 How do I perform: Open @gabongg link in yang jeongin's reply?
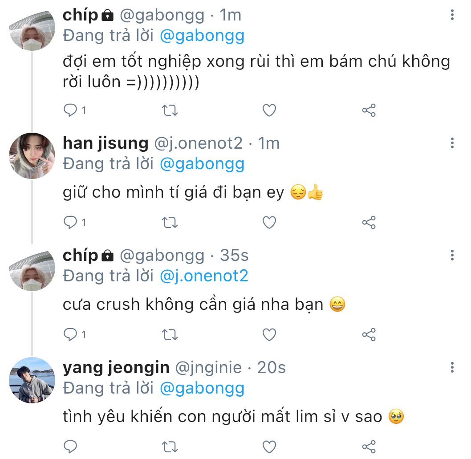202,389
